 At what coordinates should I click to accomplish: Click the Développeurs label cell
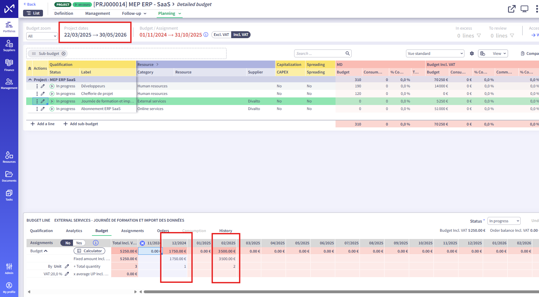108,86
